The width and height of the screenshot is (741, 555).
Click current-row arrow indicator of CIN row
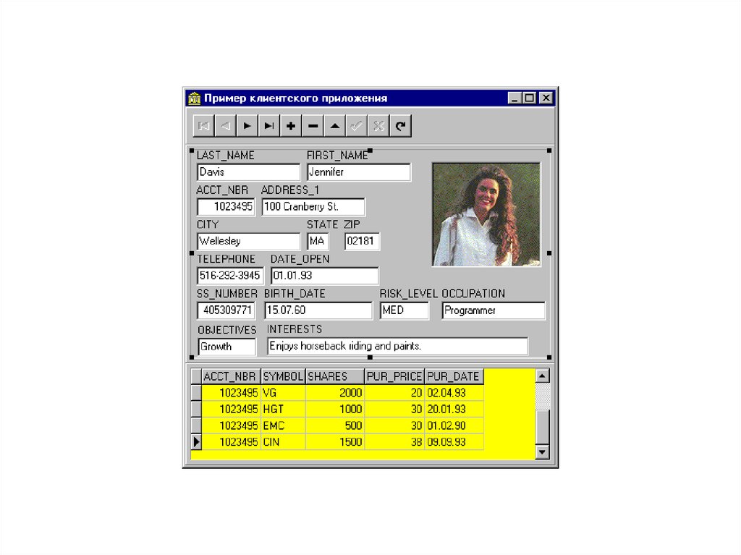(x=196, y=442)
